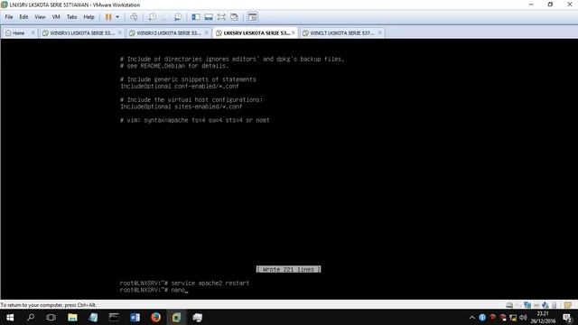The image size is (578, 325).
Task: Click the VMware Workstation taskbar icon
Action: click(x=177, y=317)
